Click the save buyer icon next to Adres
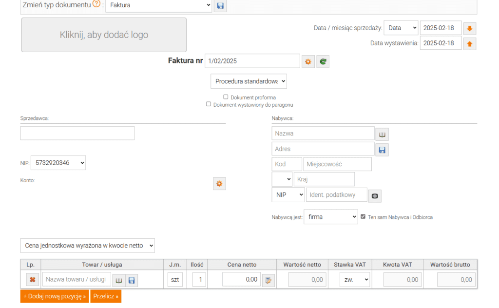 coord(382,149)
